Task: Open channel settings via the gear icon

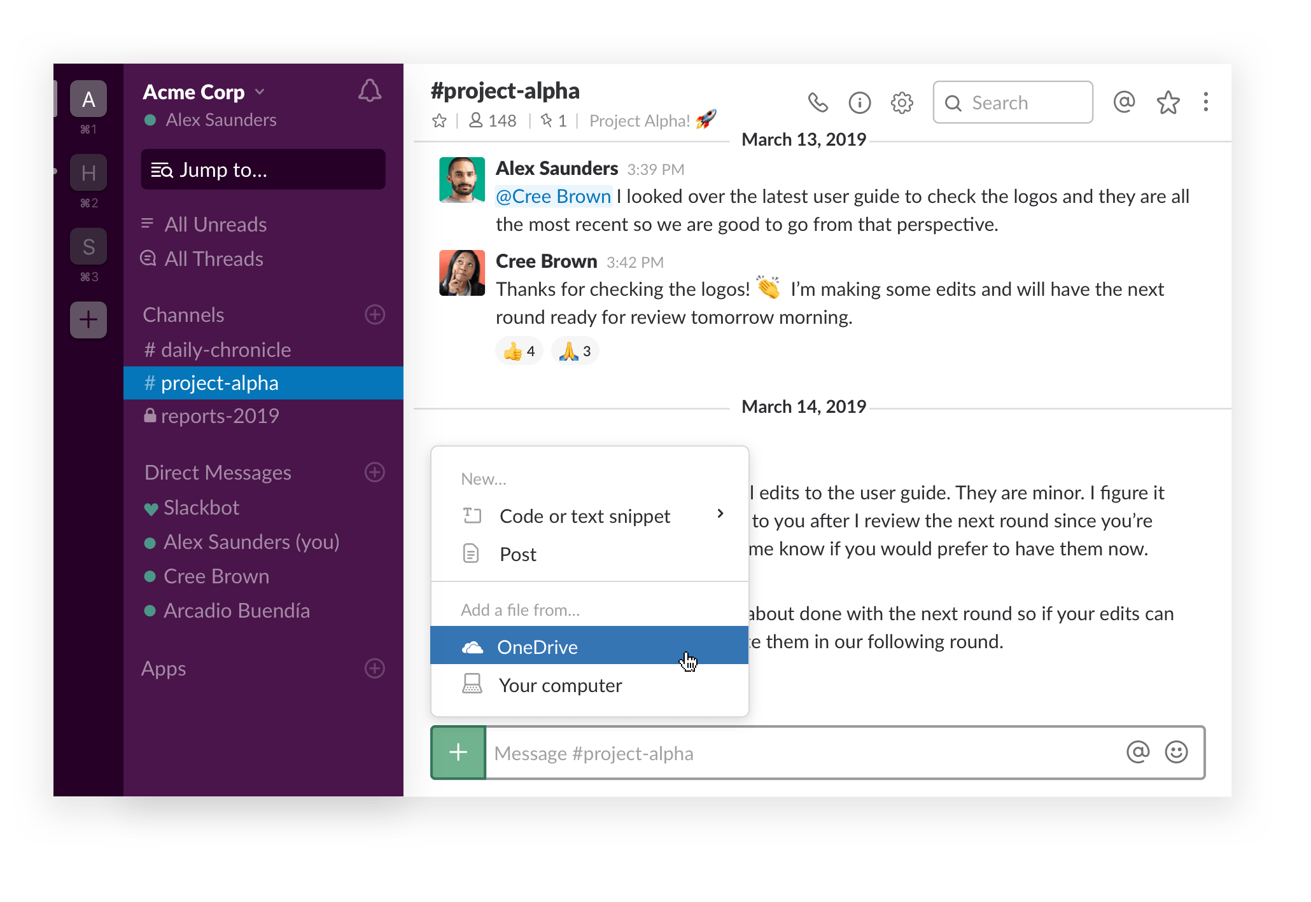Action: coord(902,102)
